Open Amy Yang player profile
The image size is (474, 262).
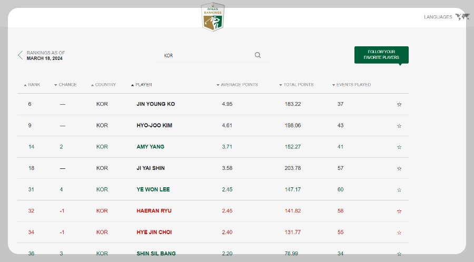point(150,147)
